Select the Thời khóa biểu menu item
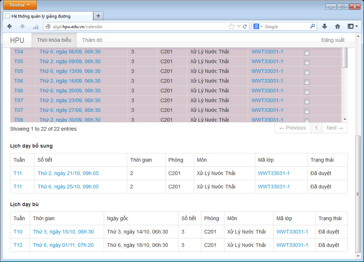The width and height of the screenshot is (364, 262). [x=54, y=40]
